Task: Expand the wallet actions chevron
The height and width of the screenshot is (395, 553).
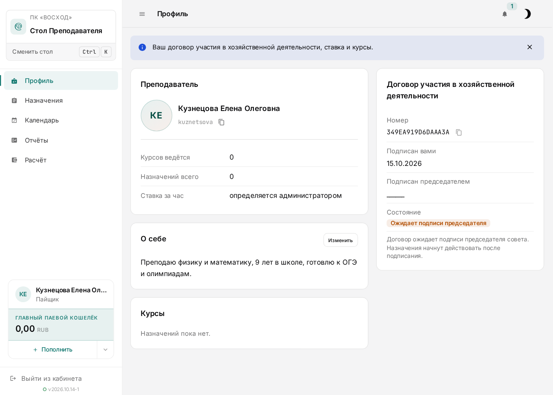Action: tap(105, 350)
